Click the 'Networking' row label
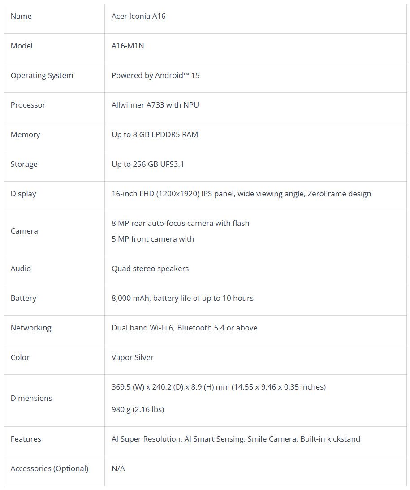This screenshot has width=410, height=490. pyautogui.click(x=31, y=328)
